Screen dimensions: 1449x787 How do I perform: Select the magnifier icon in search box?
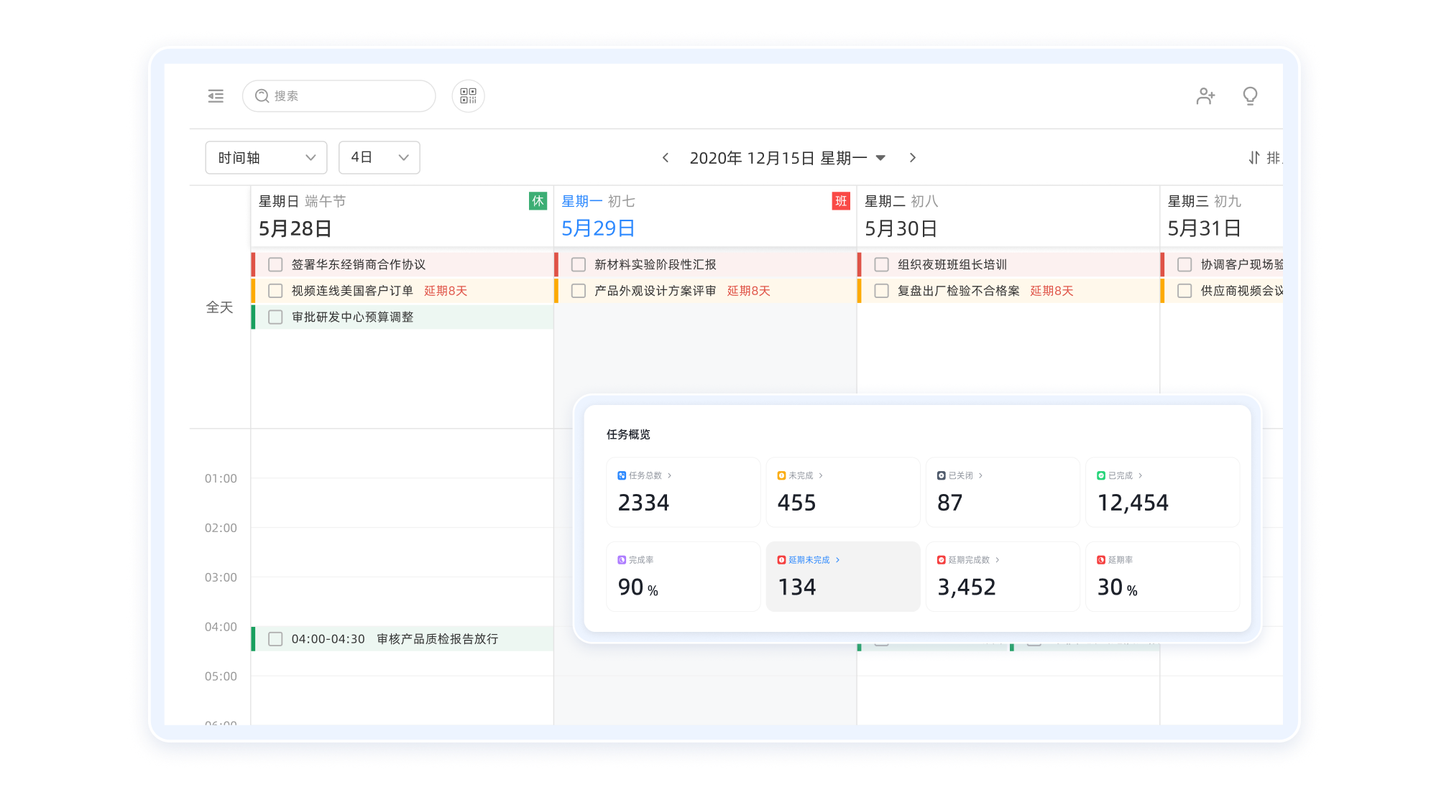tap(262, 96)
